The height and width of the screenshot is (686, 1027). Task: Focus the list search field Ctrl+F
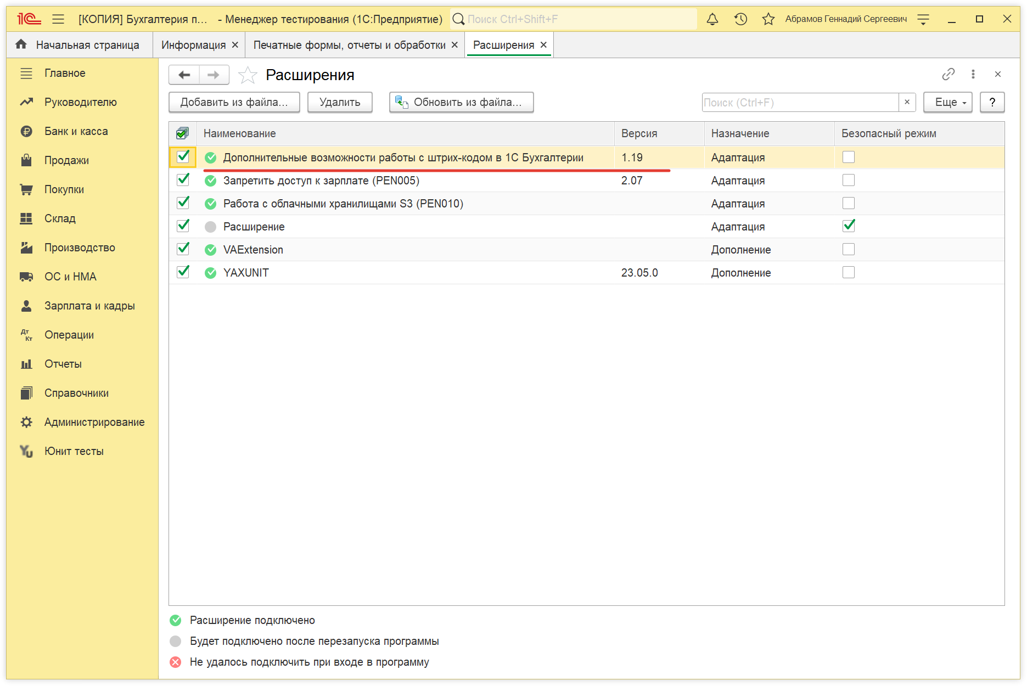click(x=800, y=102)
